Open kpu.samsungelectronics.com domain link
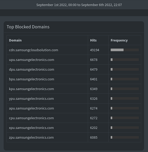Image resolution: width=148 pixels, height=152 pixels. pyautogui.click(x=31, y=89)
